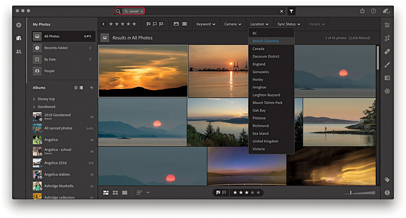Select the Crop and Rotate tool
Viewport: 406px width, 218px height.
(387, 38)
